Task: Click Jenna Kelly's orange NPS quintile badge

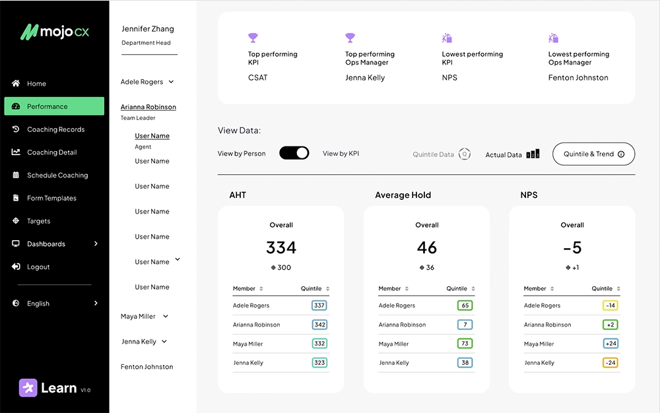Action: click(x=610, y=363)
